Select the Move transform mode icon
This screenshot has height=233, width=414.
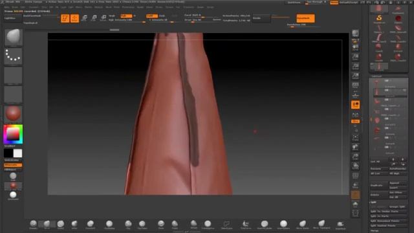click(84, 18)
